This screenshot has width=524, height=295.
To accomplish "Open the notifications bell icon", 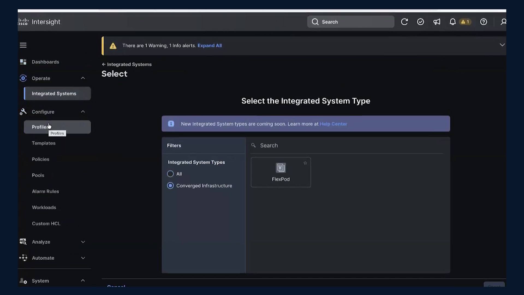I will click(452, 22).
